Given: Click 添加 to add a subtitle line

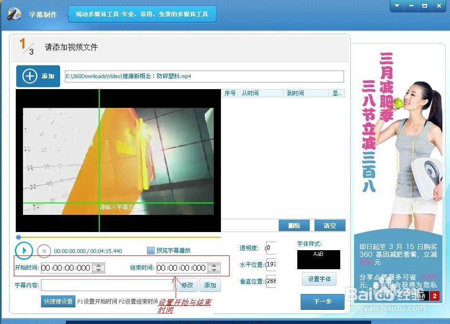Looking at the screenshot, I should [210, 285].
